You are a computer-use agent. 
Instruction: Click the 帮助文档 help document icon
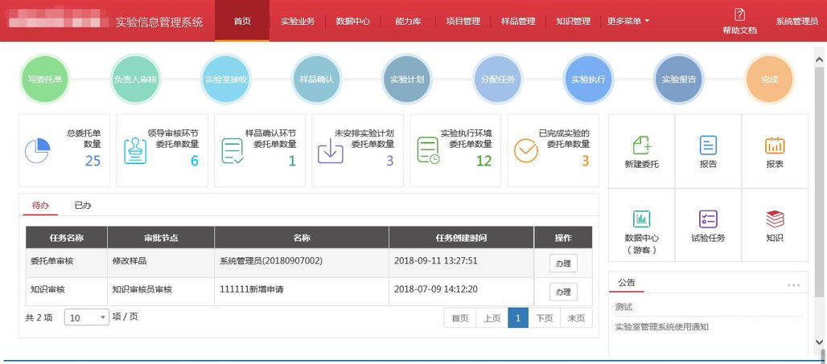click(739, 14)
